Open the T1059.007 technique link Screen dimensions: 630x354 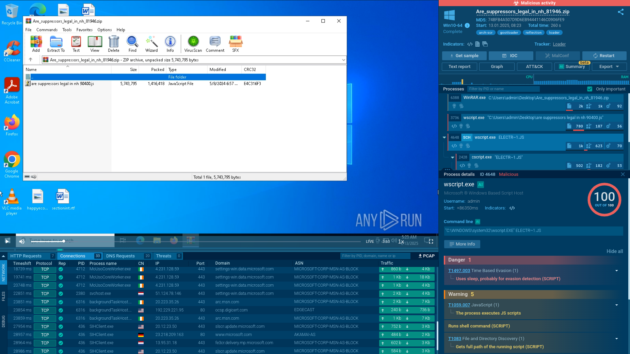click(x=459, y=305)
